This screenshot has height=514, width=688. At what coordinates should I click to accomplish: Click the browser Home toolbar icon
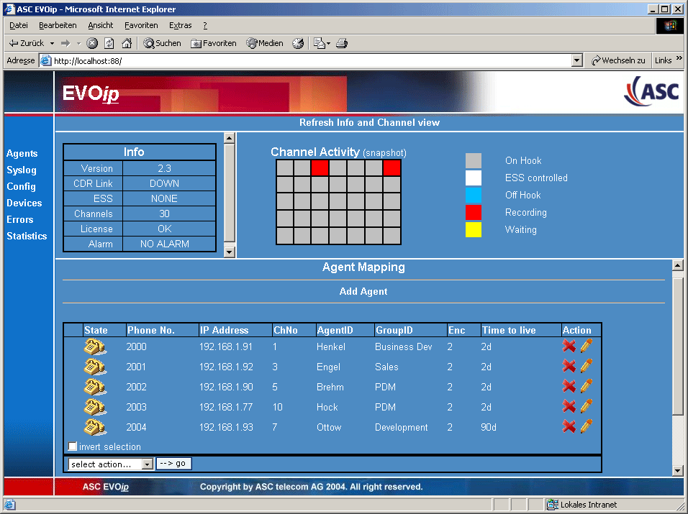coord(127,43)
